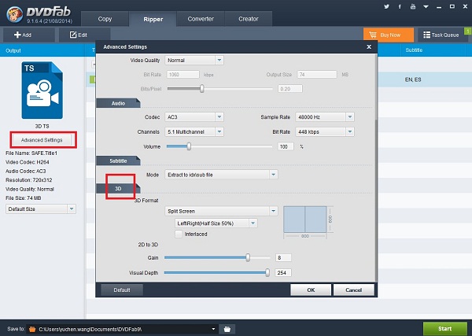This screenshot has width=472, height=336.
Task: Click the Visual Depth slider handle
Action: [x=267, y=272]
